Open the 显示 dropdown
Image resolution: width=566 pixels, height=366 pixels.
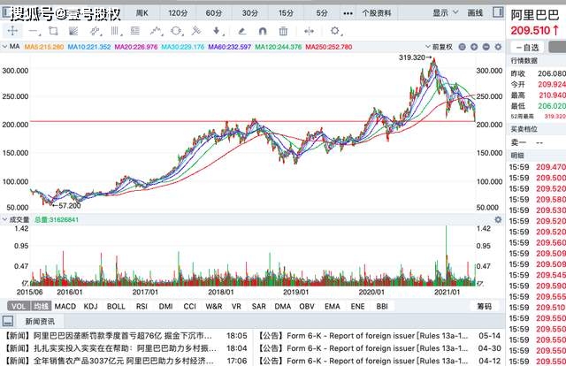pyautogui.click(x=445, y=13)
